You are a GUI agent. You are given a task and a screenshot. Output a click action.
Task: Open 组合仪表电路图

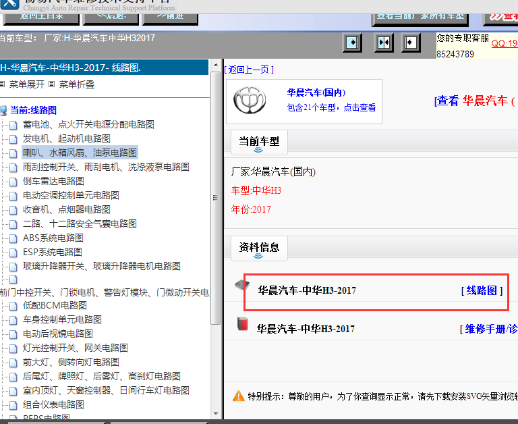[53, 405]
